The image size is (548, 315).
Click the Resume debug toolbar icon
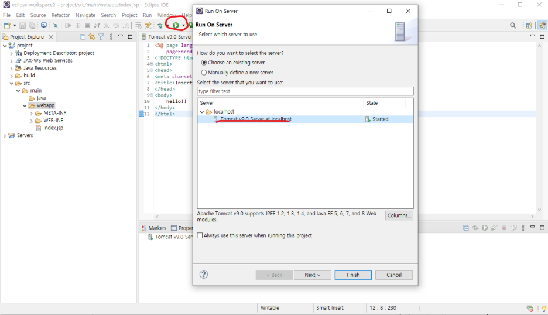coord(68,25)
